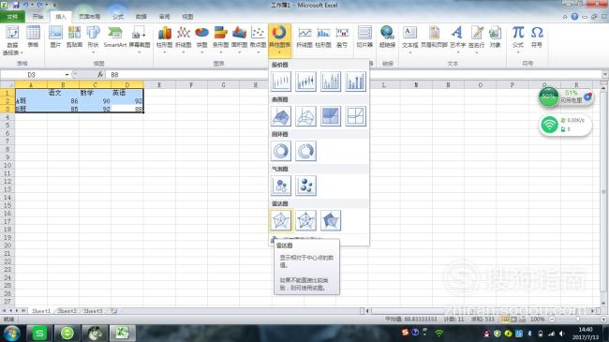
Task: Switch to the Review (审阅) ribbon tab
Action: pyautogui.click(x=164, y=17)
